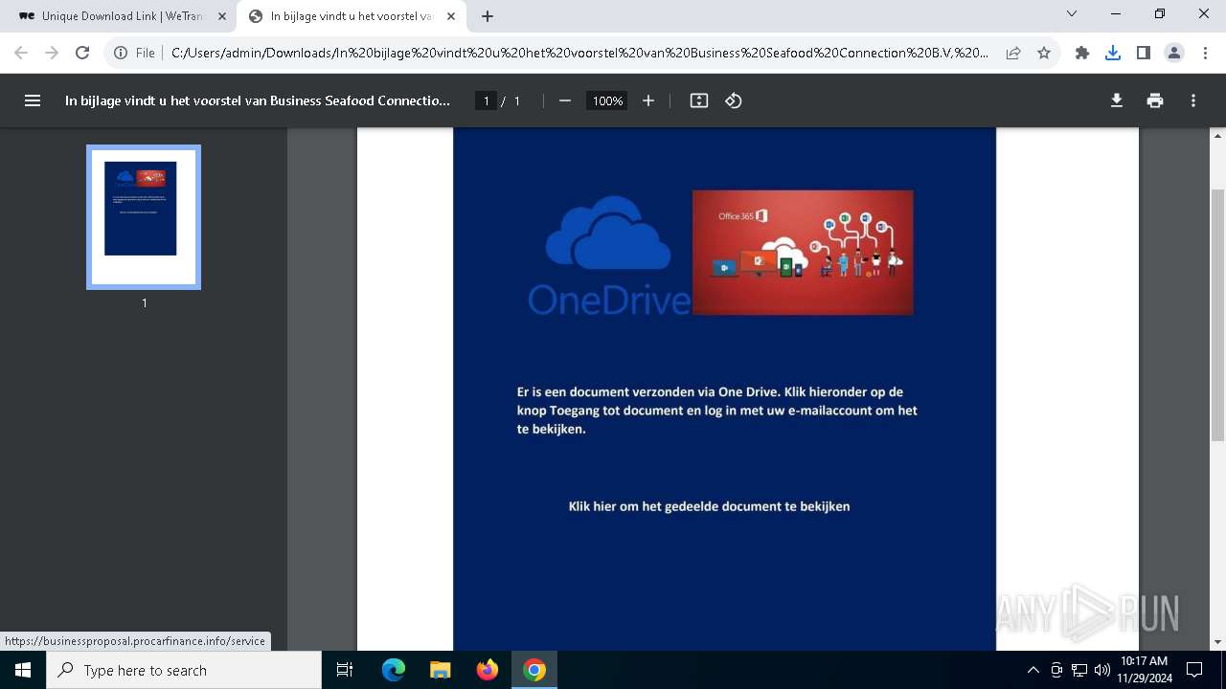Toggle the PDF sidebar menu icon
The width and height of the screenshot is (1226, 689).
point(33,100)
